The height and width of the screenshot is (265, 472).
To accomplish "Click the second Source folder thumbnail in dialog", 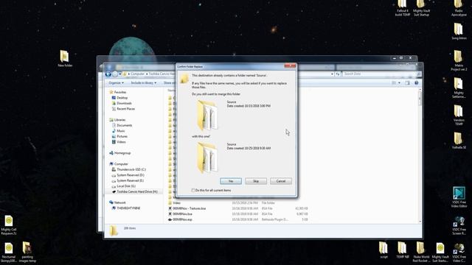I will coord(207,158).
